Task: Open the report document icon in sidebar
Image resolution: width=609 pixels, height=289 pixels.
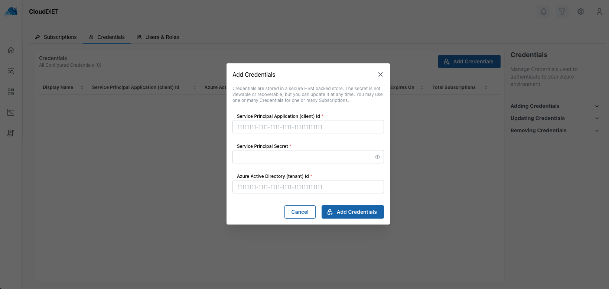Action: (x=11, y=133)
